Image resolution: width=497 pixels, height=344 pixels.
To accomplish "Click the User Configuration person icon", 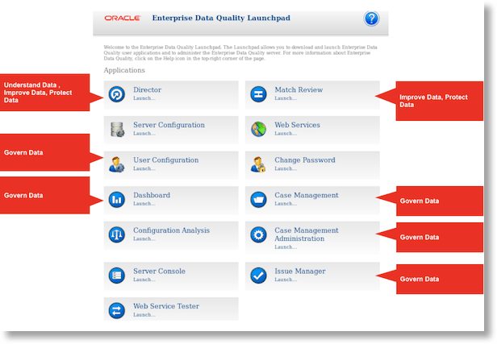I will 116,164.
